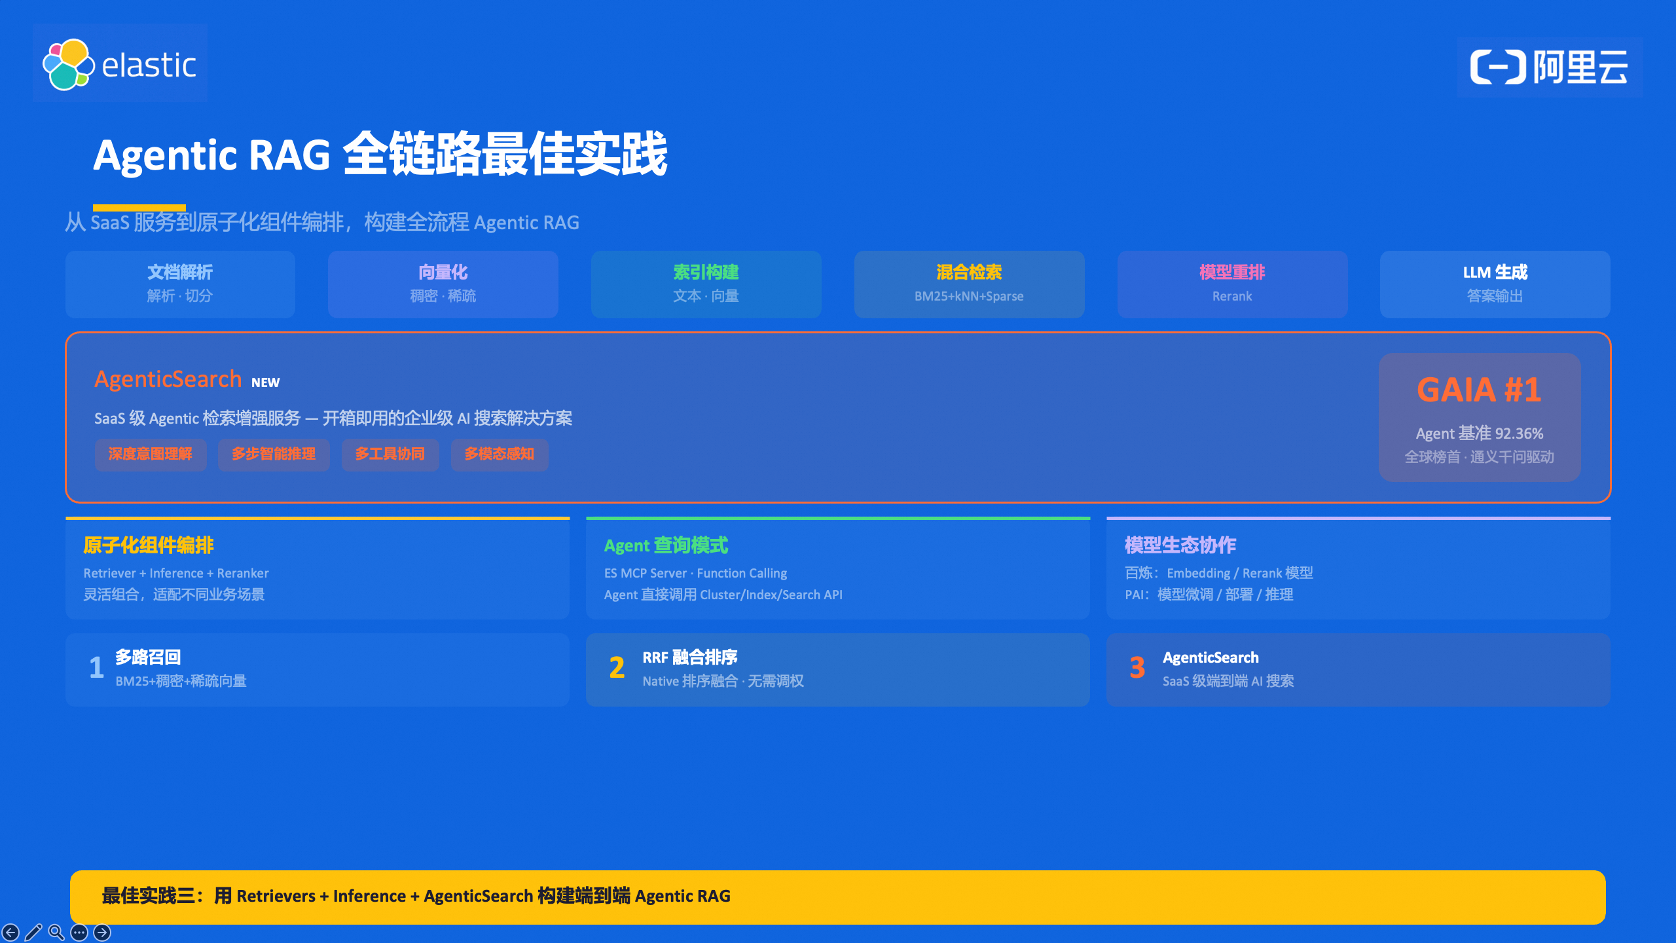The height and width of the screenshot is (943, 1676).
Task: Click the slide title Agentic RAG 全链路最佳实践
Action: (x=380, y=155)
